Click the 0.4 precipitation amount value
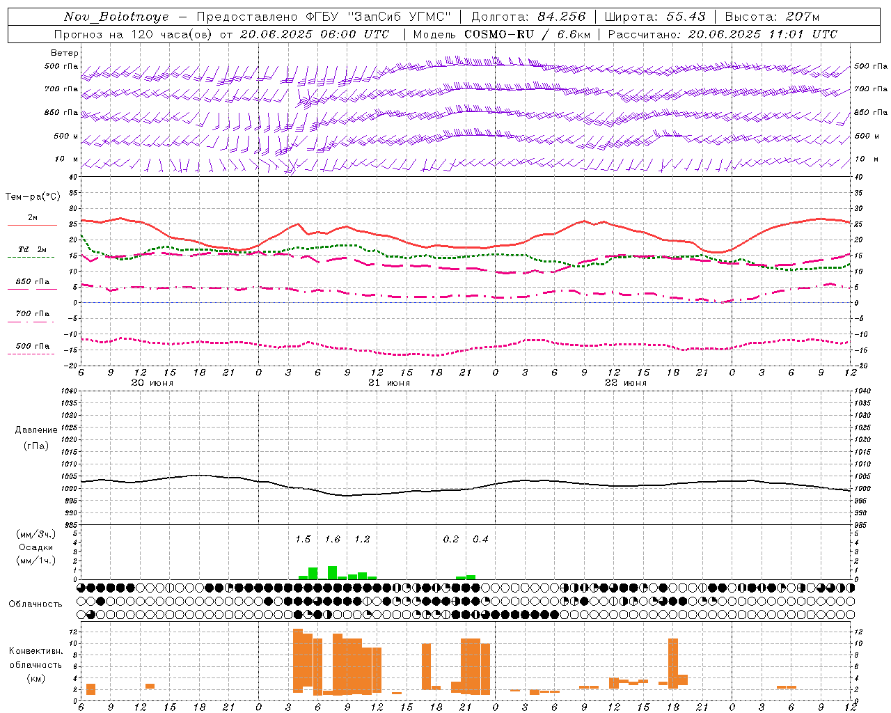The width and height of the screenshot is (891, 713). coord(480,540)
